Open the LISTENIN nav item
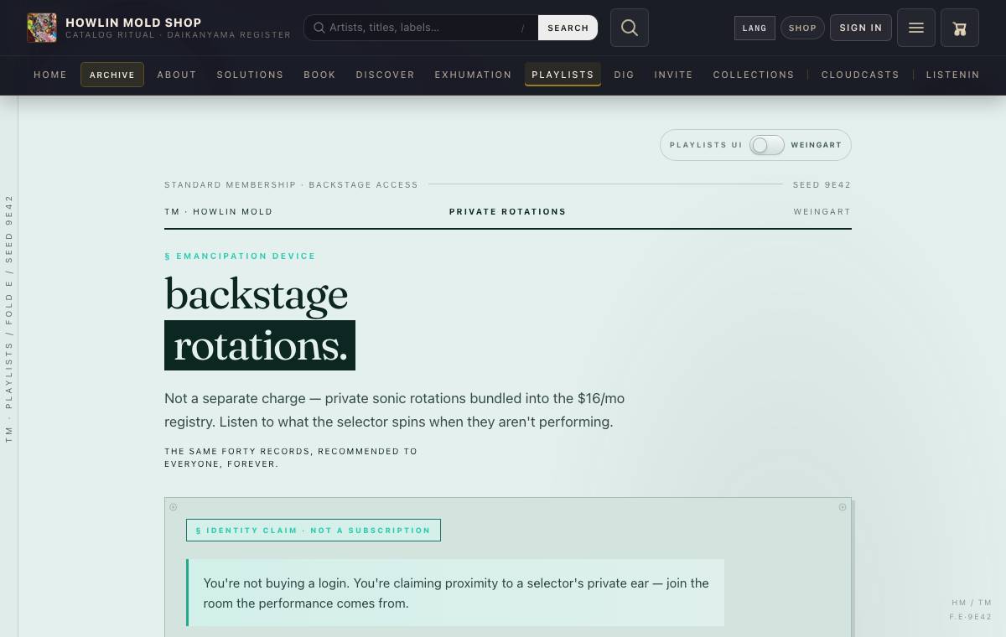The width and height of the screenshot is (1006, 637). (952, 75)
